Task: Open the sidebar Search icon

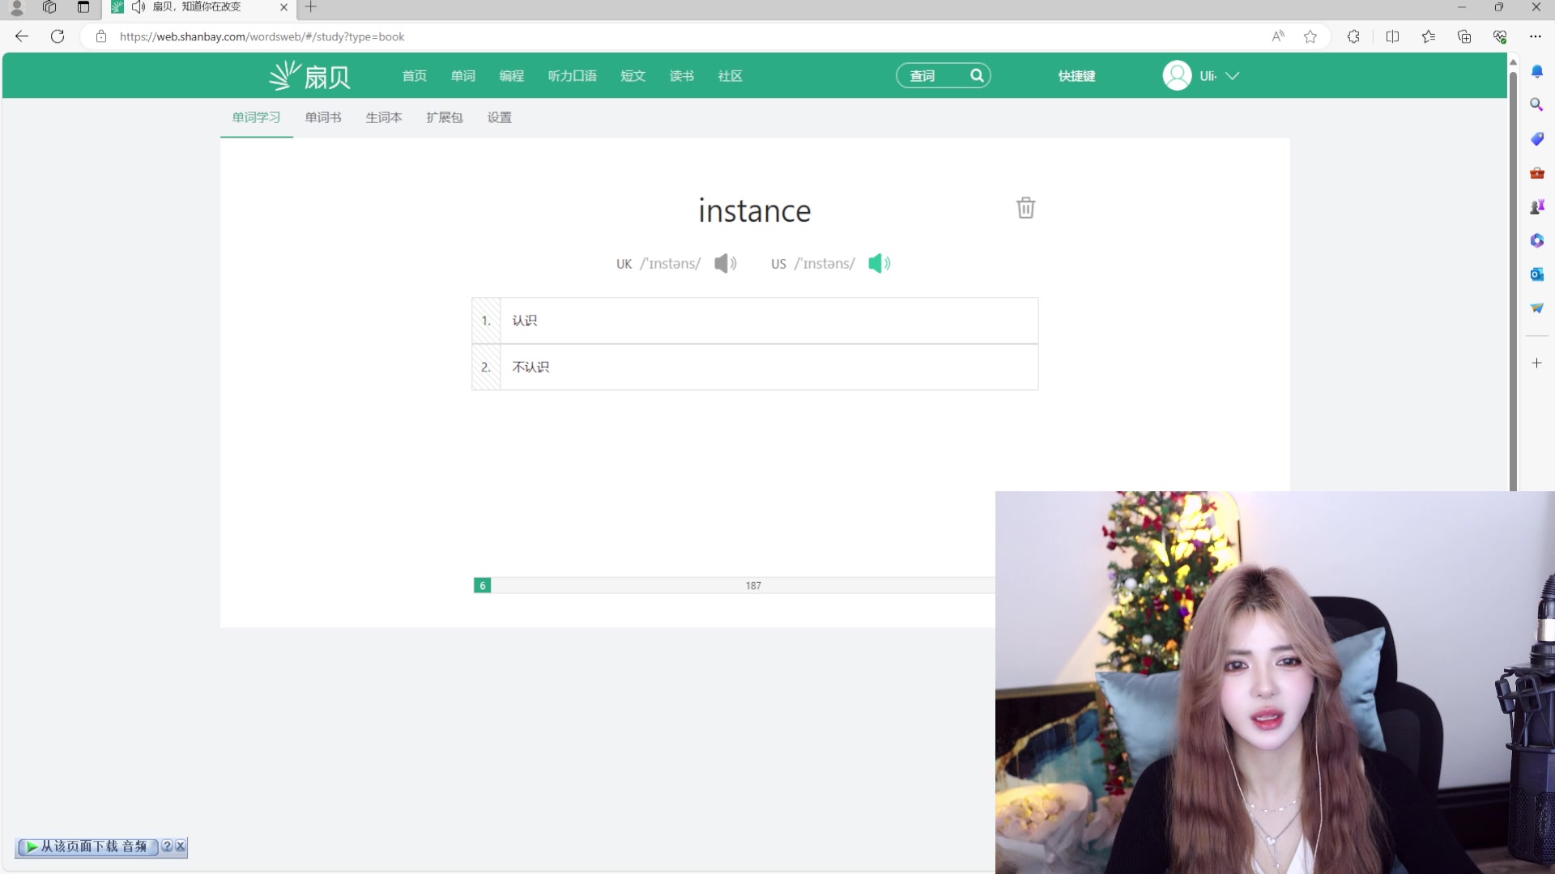Action: coord(1537,104)
